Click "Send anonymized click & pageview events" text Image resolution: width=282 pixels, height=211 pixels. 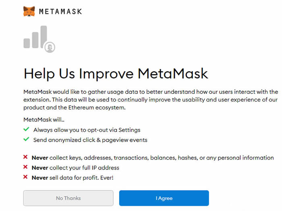pos(90,140)
